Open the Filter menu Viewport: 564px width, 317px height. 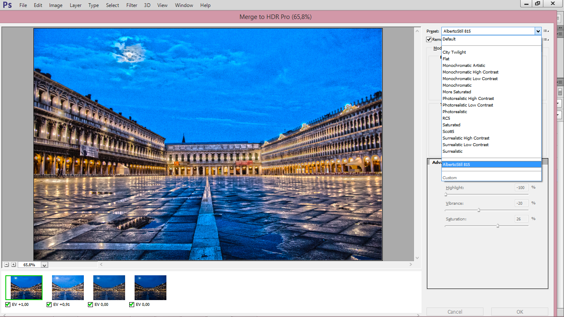pos(132,5)
